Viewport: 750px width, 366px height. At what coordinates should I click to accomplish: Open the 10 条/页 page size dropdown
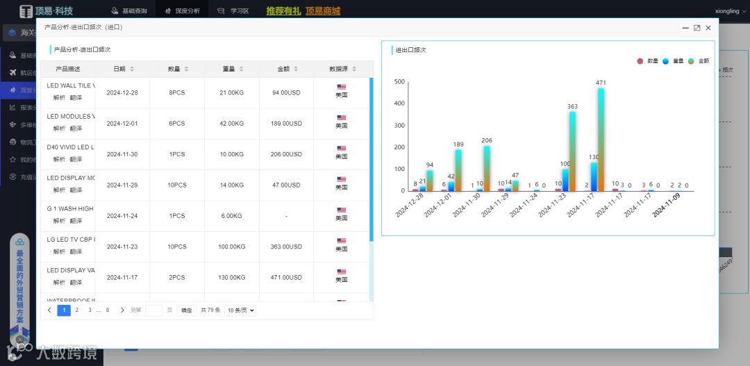(240, 310)
